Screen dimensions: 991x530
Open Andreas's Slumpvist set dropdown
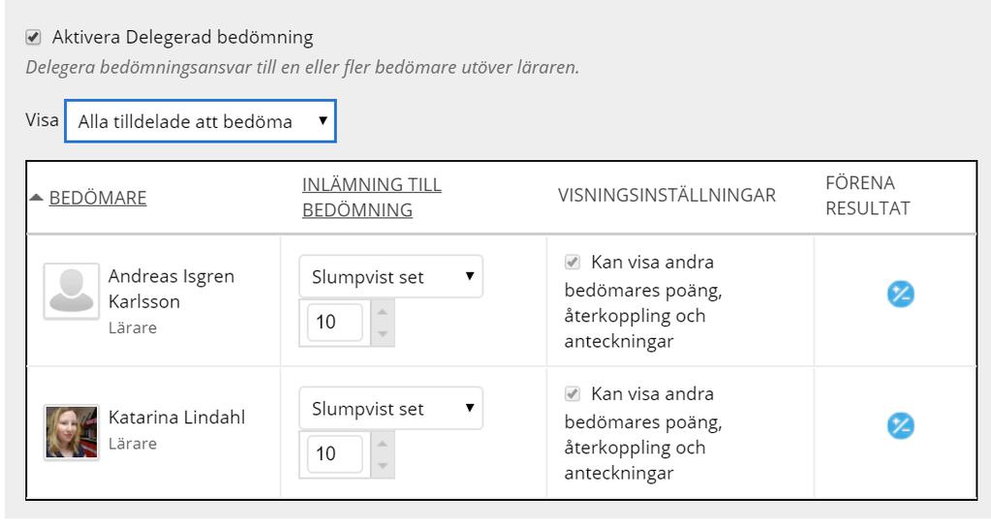pyautogui.click(x=390, y=276)
